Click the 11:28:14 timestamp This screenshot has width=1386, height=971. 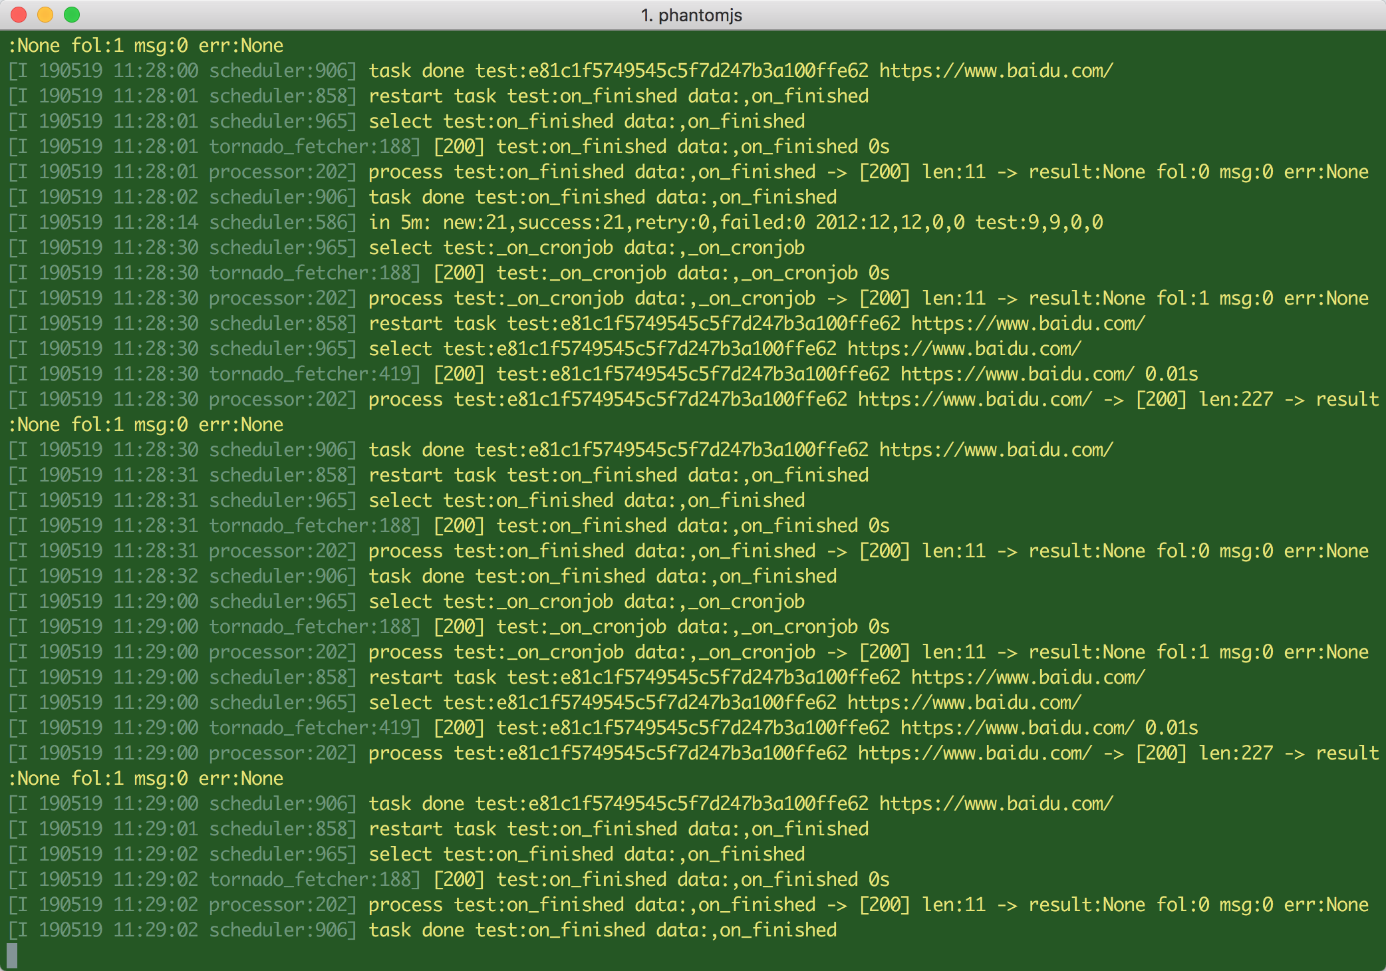[x=156, y=222]
